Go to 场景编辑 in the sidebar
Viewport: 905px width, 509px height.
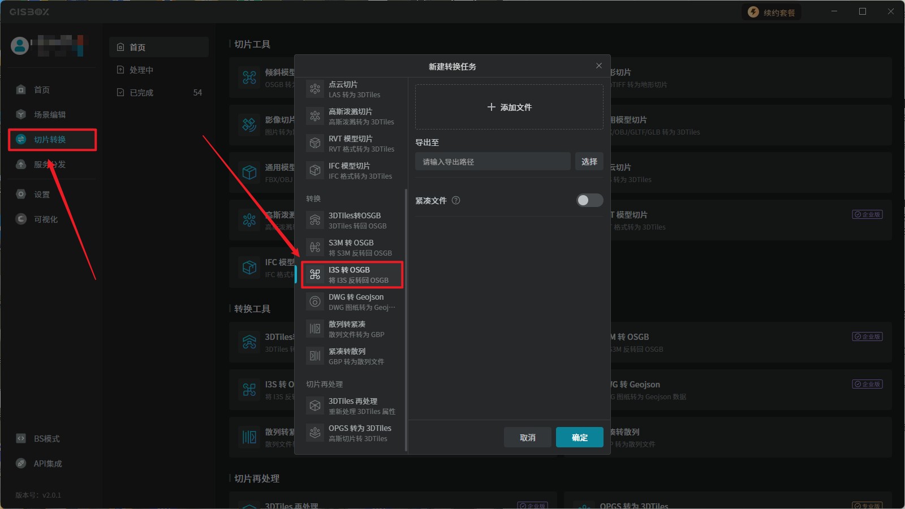(50, 114)
